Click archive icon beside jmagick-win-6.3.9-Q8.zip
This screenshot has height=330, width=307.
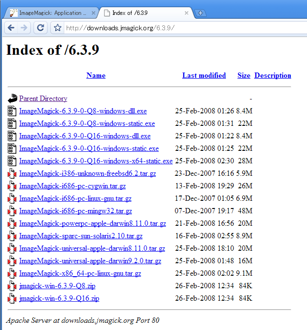(x=12, y=286)
